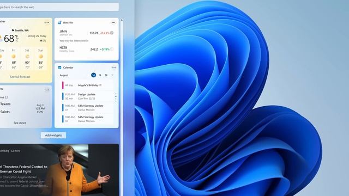This screenshot has width=349, height=196.
Task: Click the Watchlist widget title
Action: 68,22
